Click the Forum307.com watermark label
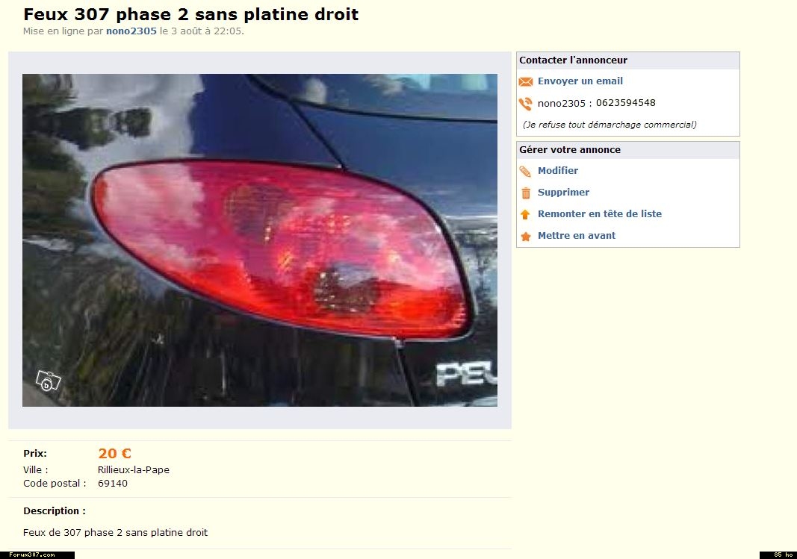 pyautogui.click(x=31, y=555)
